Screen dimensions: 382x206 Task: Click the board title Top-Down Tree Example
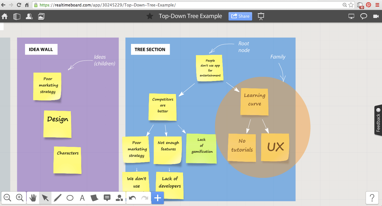(190, 16)
